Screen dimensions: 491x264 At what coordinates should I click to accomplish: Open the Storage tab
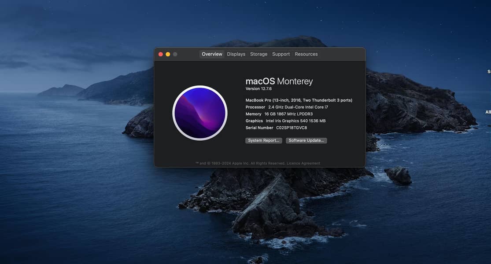click(258, 54)
